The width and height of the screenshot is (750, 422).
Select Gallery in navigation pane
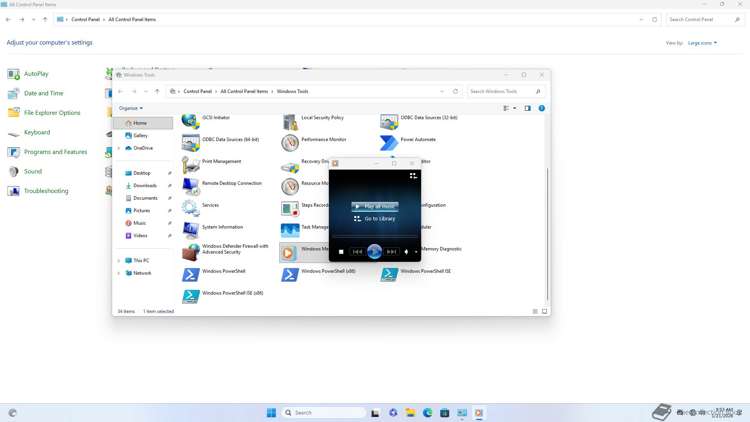coord(140,136)
